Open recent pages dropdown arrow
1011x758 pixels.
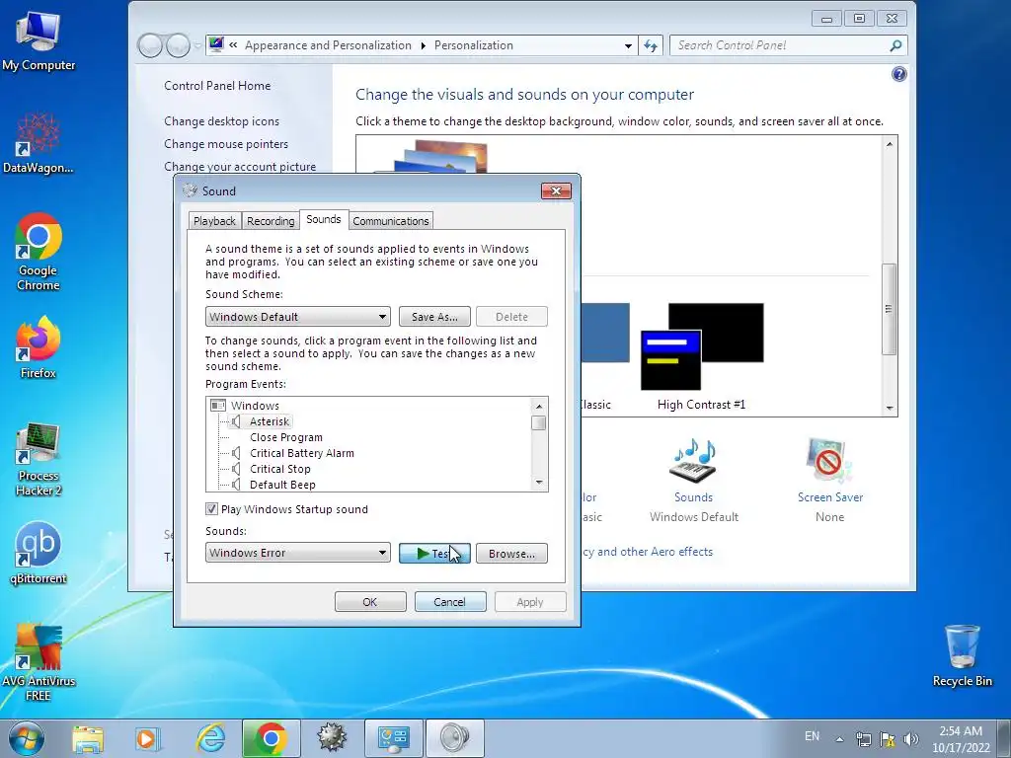(x=197, y=45)
